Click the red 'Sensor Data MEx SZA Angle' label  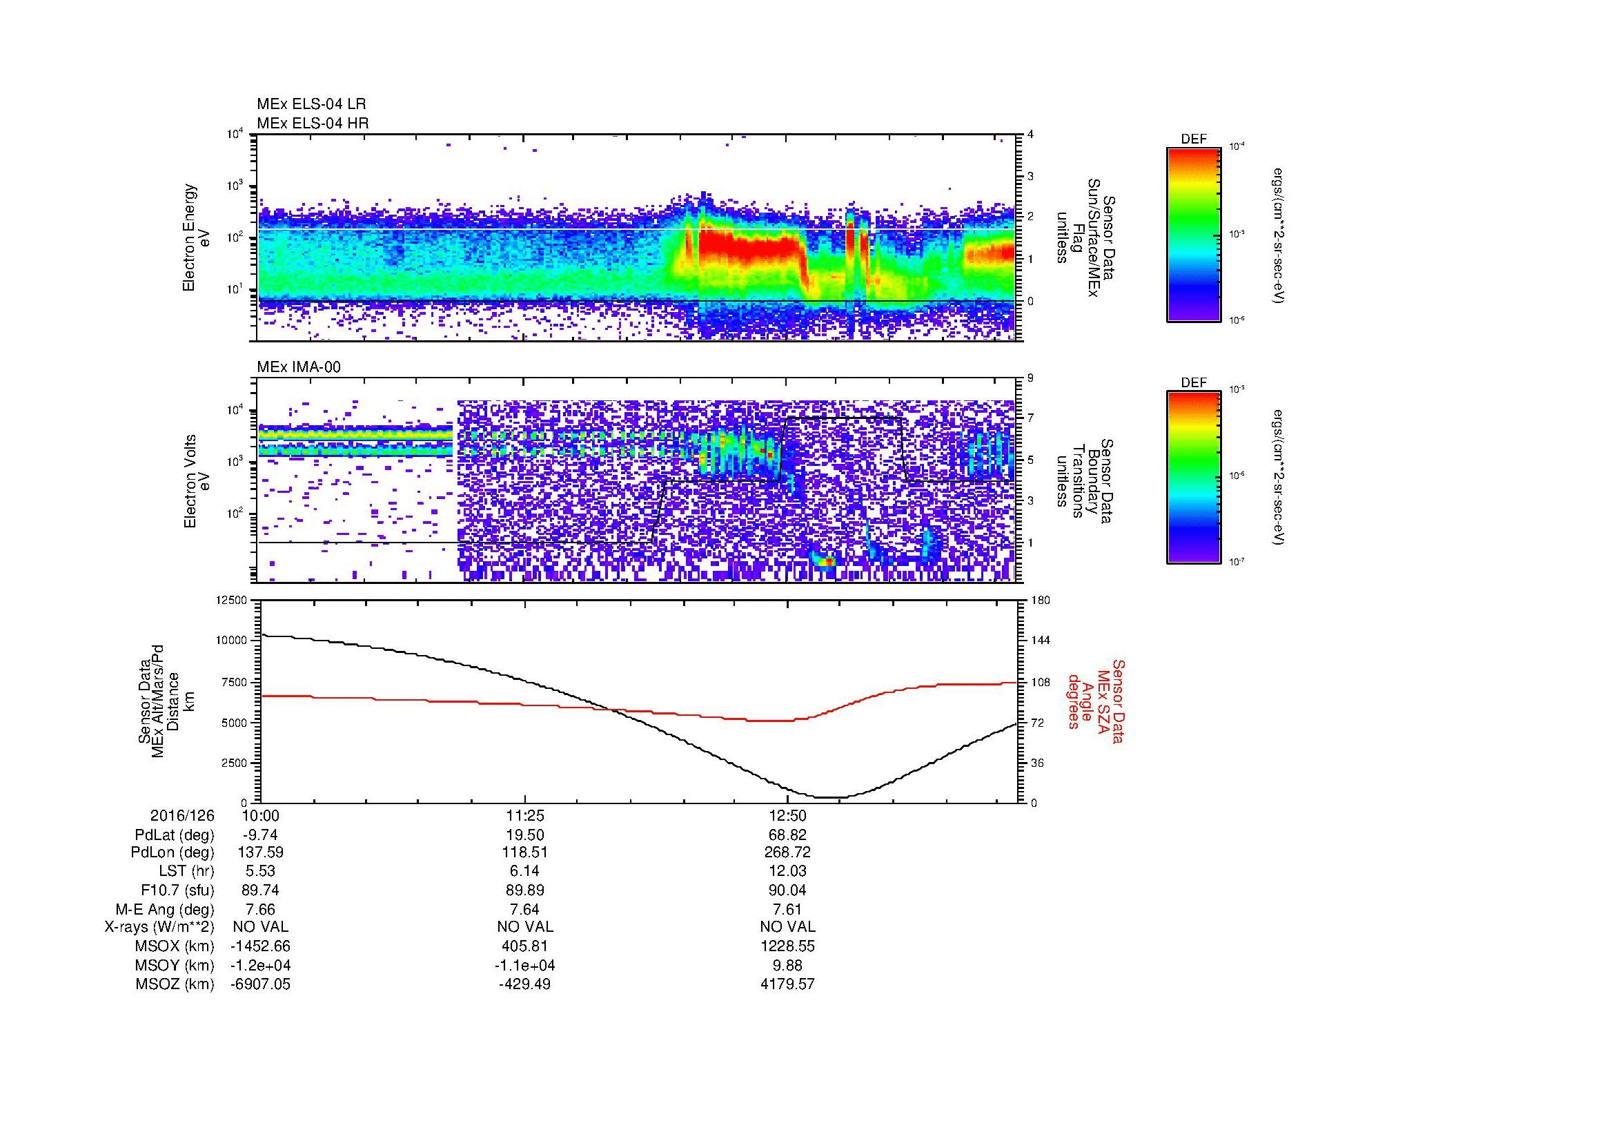[1096, 701]
